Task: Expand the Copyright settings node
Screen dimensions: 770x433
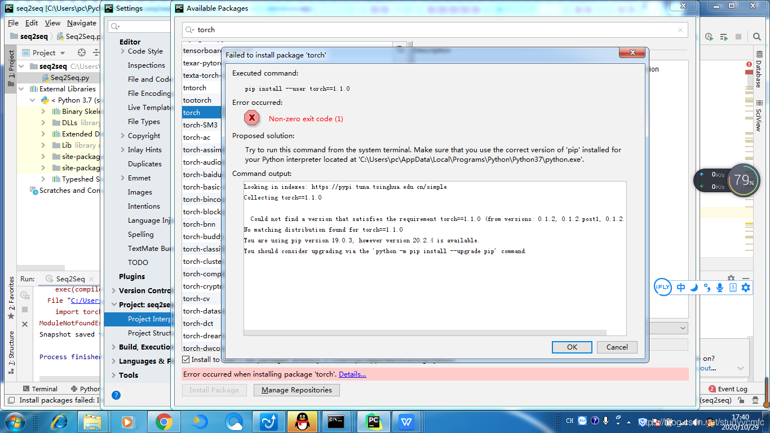Action: click(x=123, y=135)
